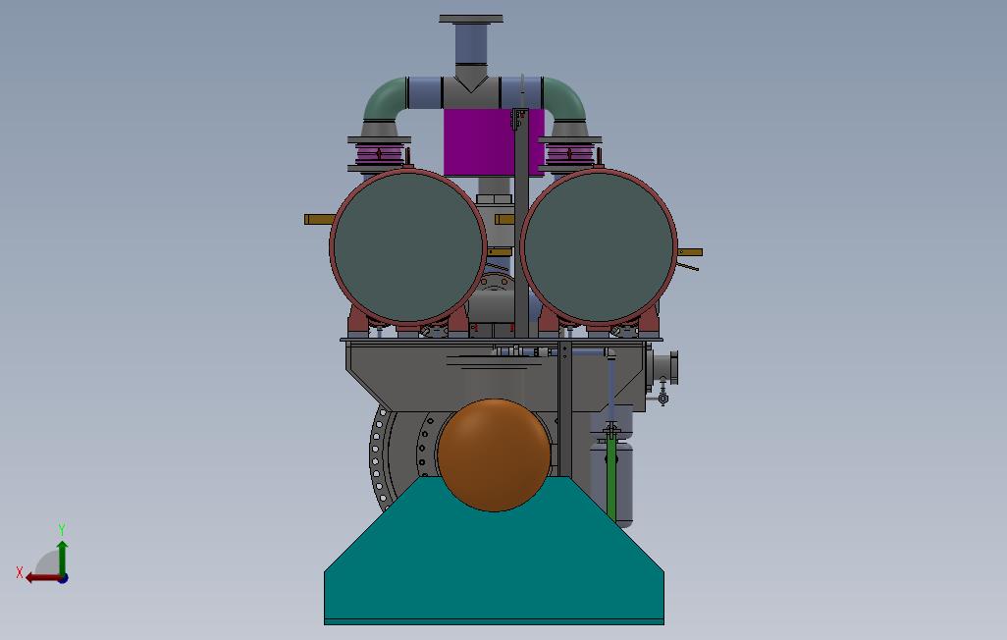Select the green vertical pipe near the cylinder
Viewport: 1007px width, 640px height.
coord(611,475)
